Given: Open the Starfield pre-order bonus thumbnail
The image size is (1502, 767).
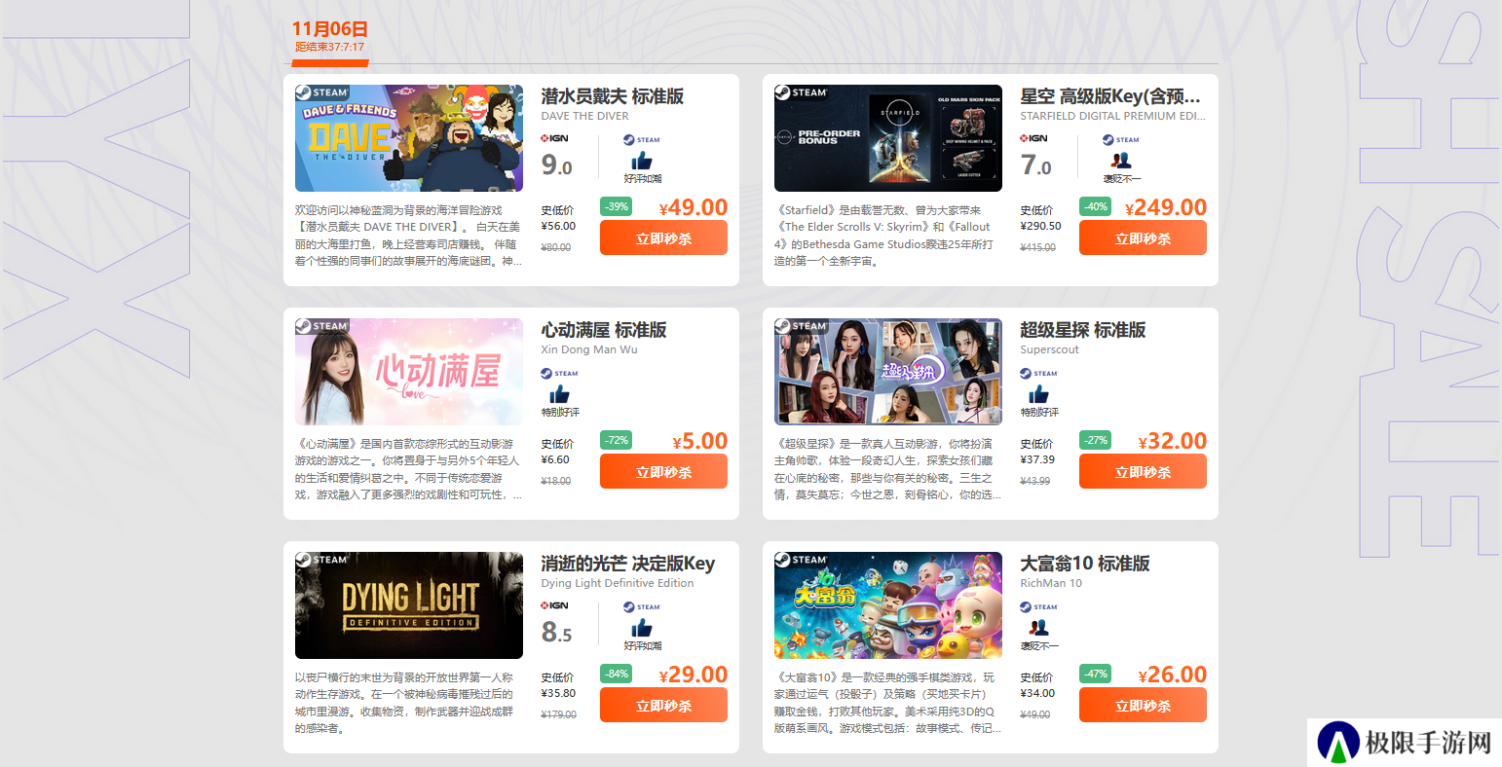Looking at the screenshot, I should pos(888,138).
